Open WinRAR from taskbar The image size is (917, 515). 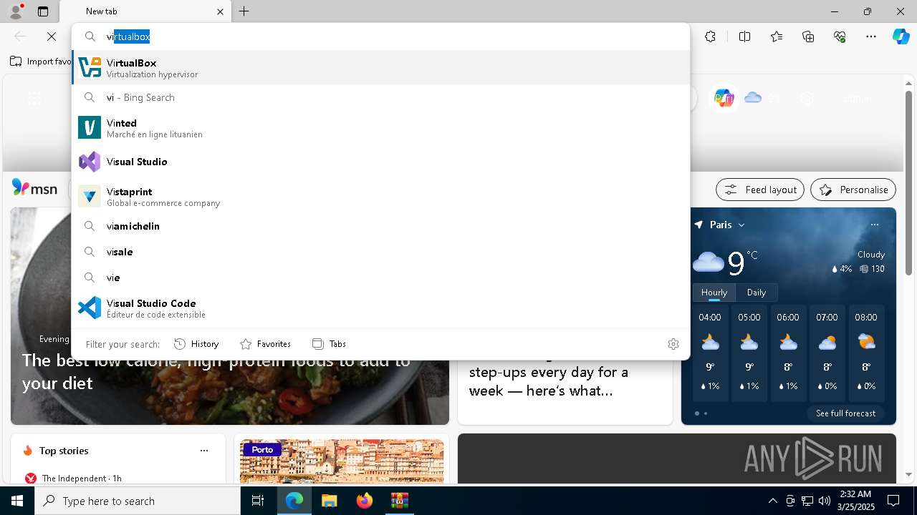(399, 501)
